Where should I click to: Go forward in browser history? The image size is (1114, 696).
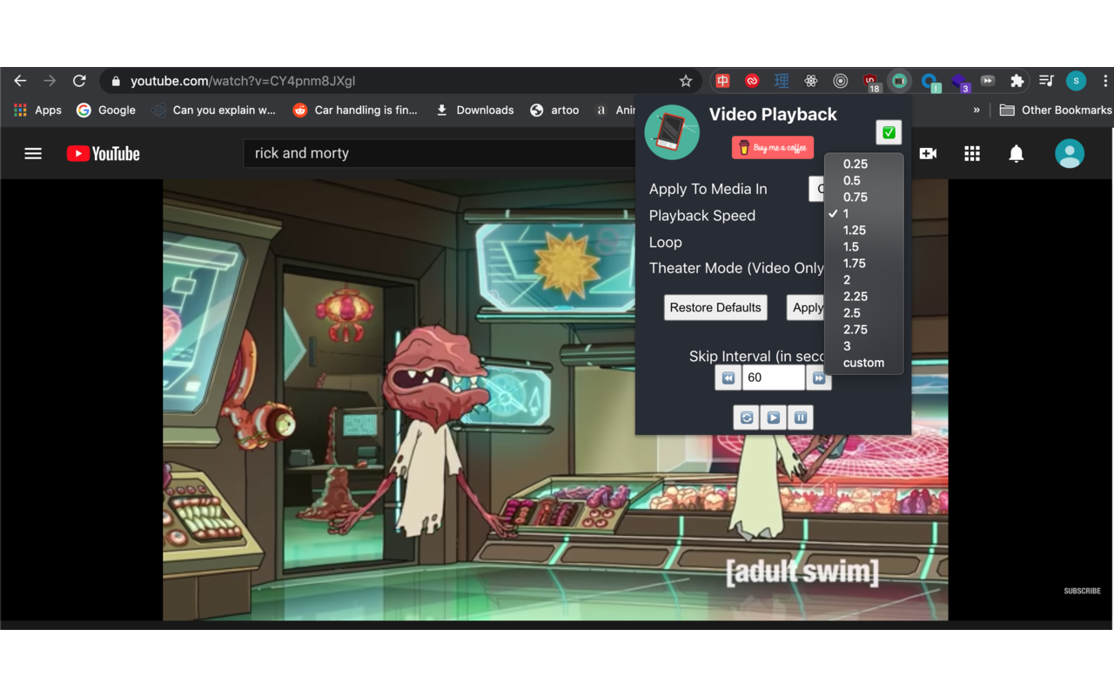50,81
